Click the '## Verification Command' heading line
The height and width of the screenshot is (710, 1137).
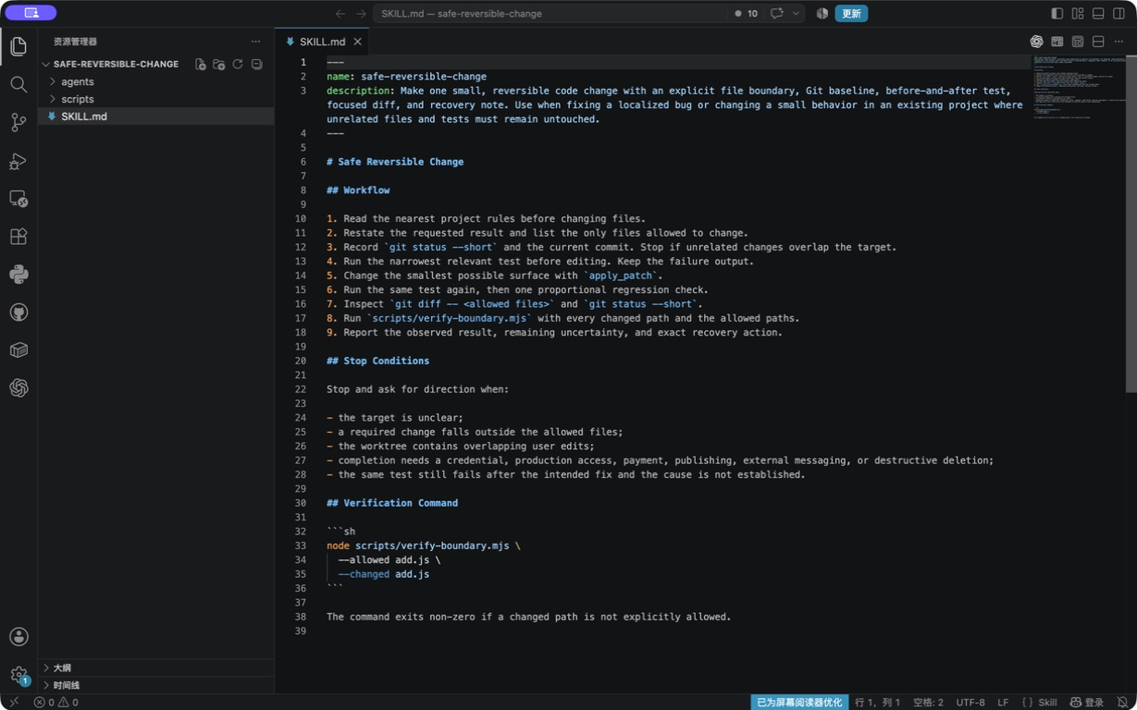click(392, 503)
